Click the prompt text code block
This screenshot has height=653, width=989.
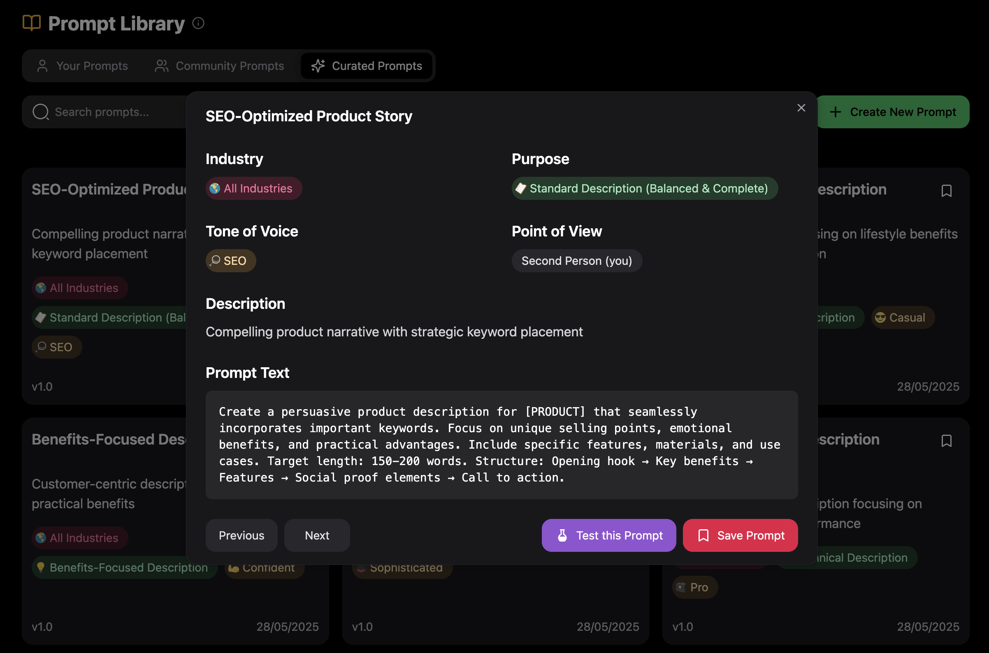pos(501,445)
